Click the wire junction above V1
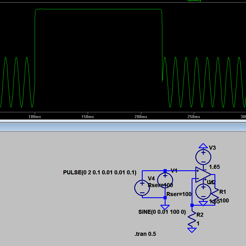 (x=165, y=171)
